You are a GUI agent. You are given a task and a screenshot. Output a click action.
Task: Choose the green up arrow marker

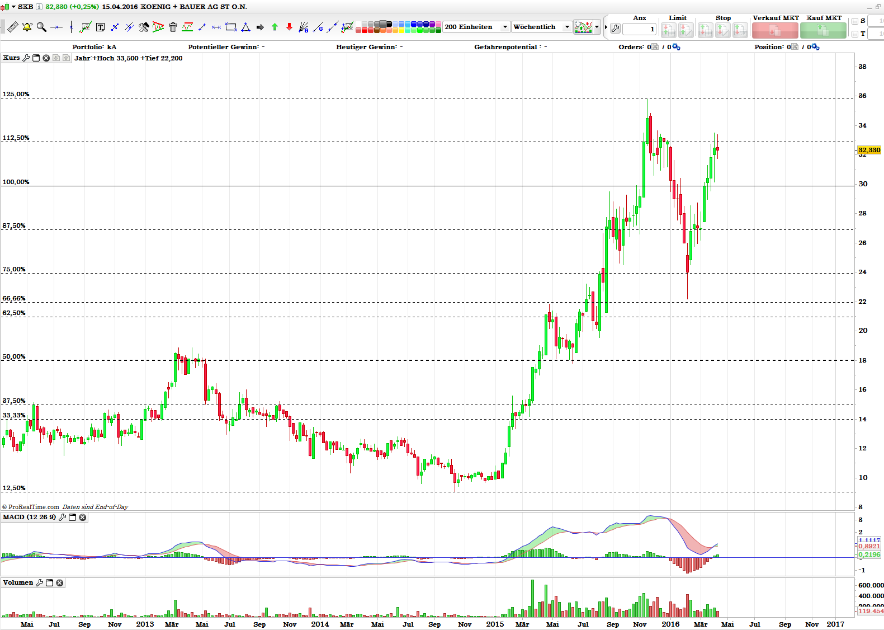click(275, 27)
